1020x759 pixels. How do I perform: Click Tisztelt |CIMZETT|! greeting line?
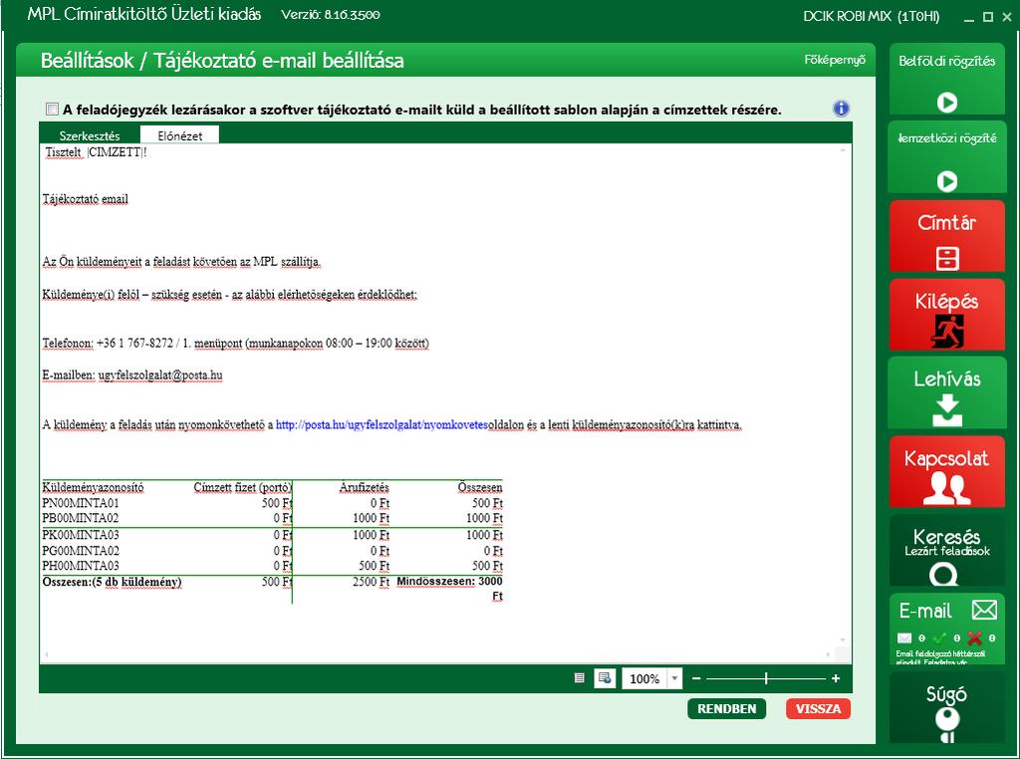pos(96,152)
